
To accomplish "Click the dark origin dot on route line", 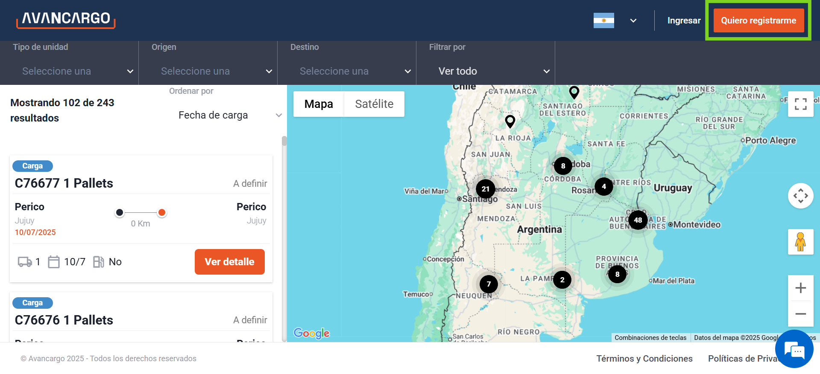I will (x=120, y=212).
